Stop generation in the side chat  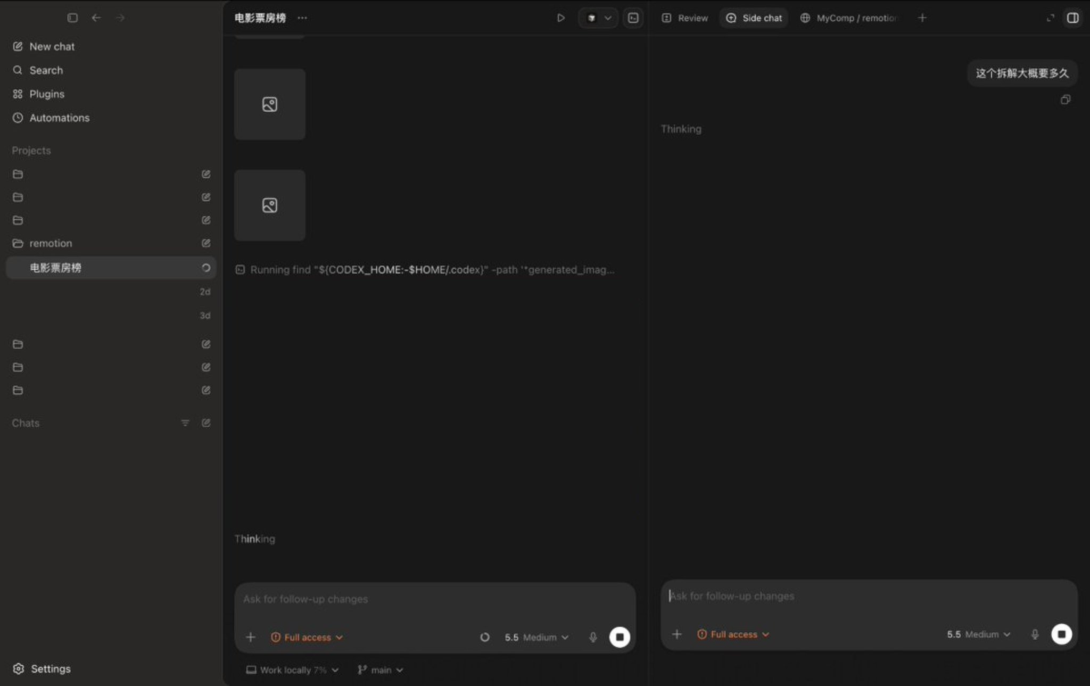[1061, 634]
